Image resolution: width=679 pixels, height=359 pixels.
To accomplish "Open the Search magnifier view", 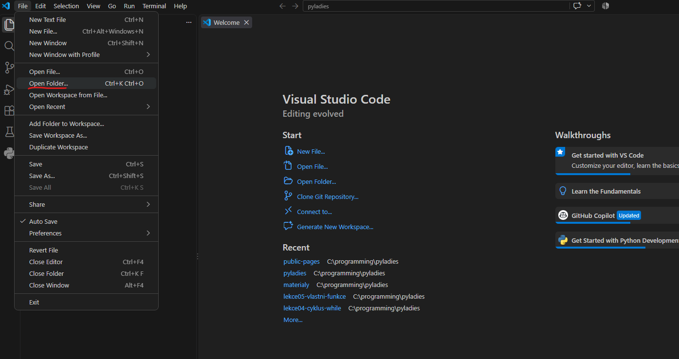I will 9,46.
